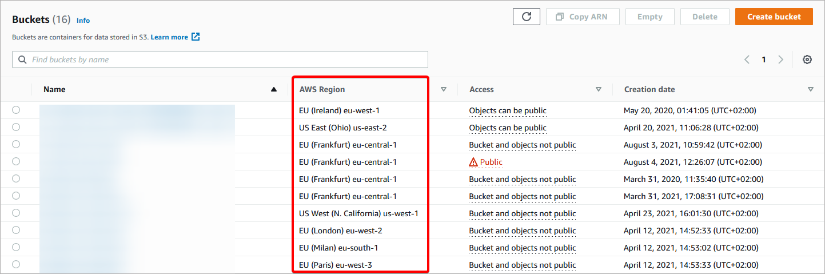825x274 pixels.
Task: Click the external link icon beside Learn more
Action: point(196,37)
